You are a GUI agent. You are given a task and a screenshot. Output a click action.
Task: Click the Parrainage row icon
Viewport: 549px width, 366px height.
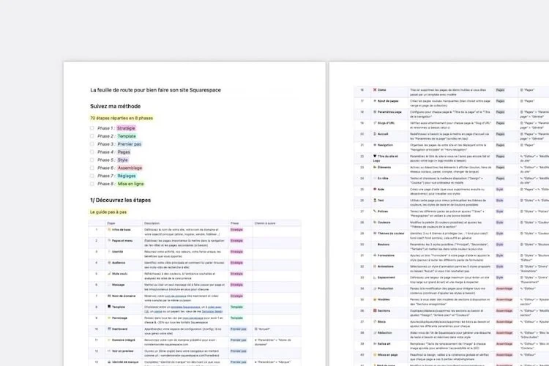click(109, 318)
